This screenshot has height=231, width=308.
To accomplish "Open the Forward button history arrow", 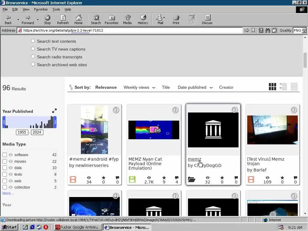I will pos(38,20).
